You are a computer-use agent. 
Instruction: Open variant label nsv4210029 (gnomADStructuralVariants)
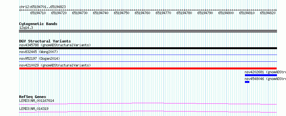click(x=55, y=65)
